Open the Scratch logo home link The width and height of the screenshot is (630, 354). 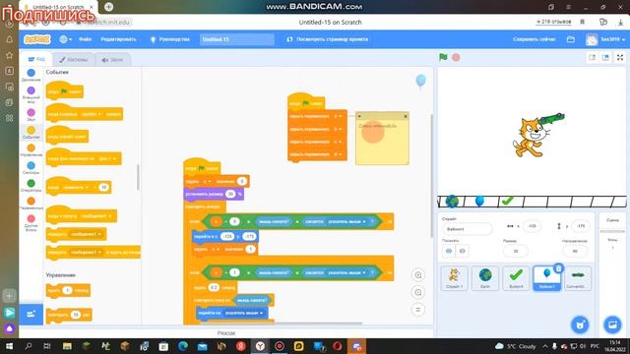(x=37, y=39)
